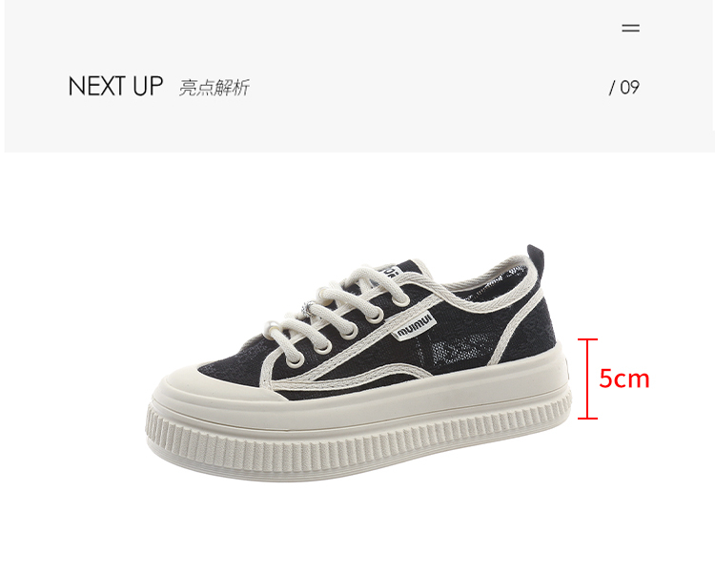Click the topmost shoelace eyelet
Image resolution: width=715 pixels, height=573 pixels.
click(402, 299)
